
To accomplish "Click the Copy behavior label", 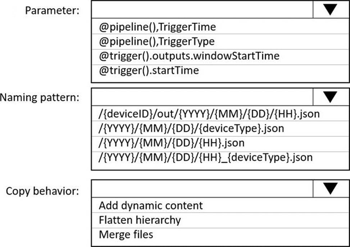I will 42,191.
